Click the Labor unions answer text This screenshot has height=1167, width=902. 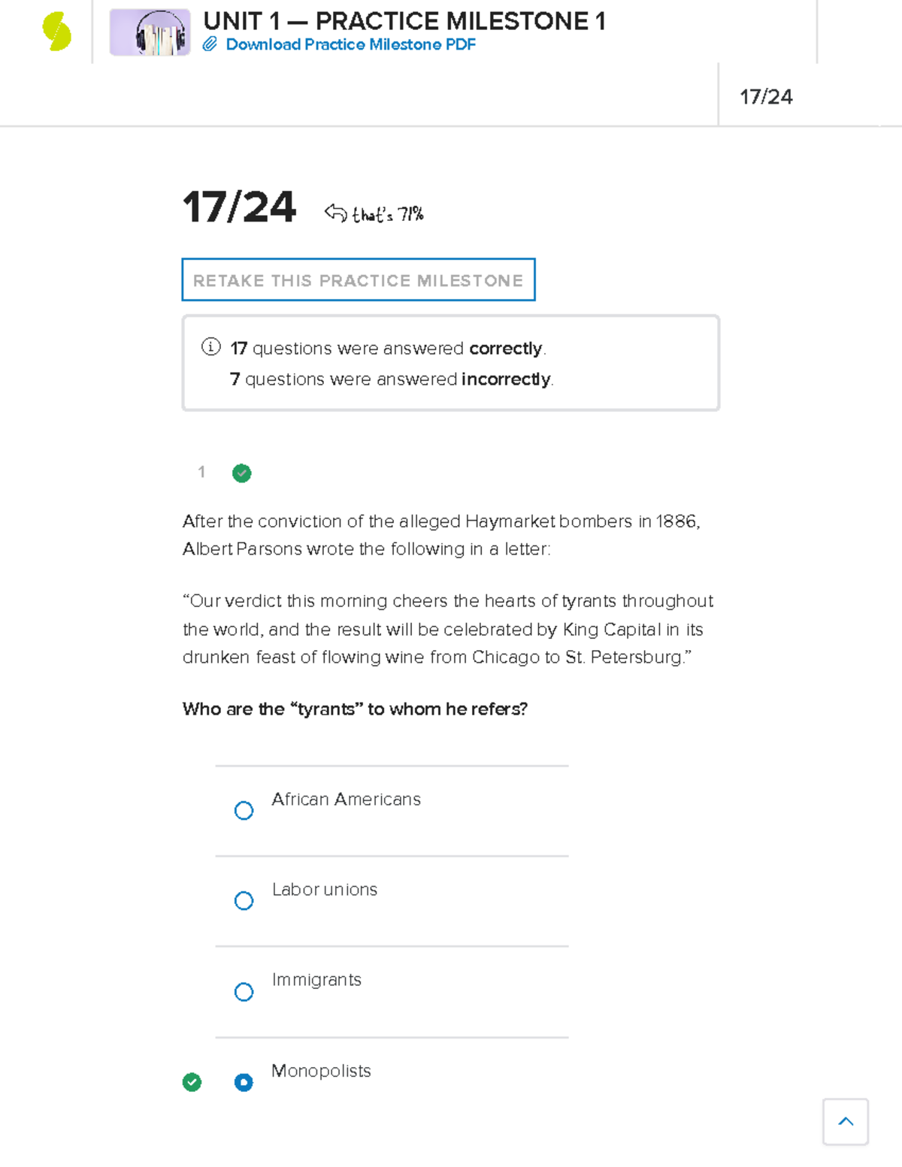pos(325,890)
